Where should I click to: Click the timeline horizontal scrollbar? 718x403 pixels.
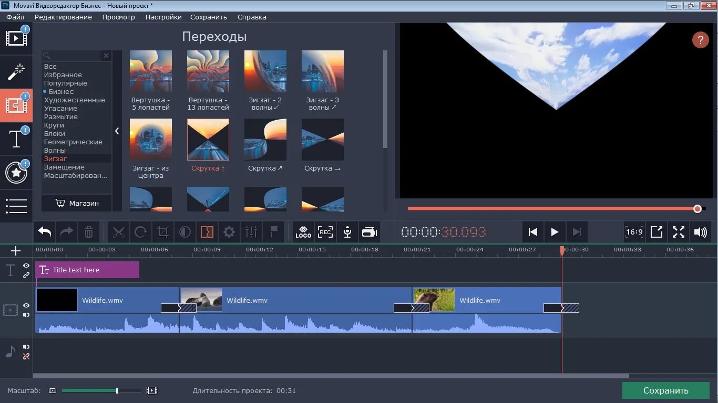(x=331, y=376)
